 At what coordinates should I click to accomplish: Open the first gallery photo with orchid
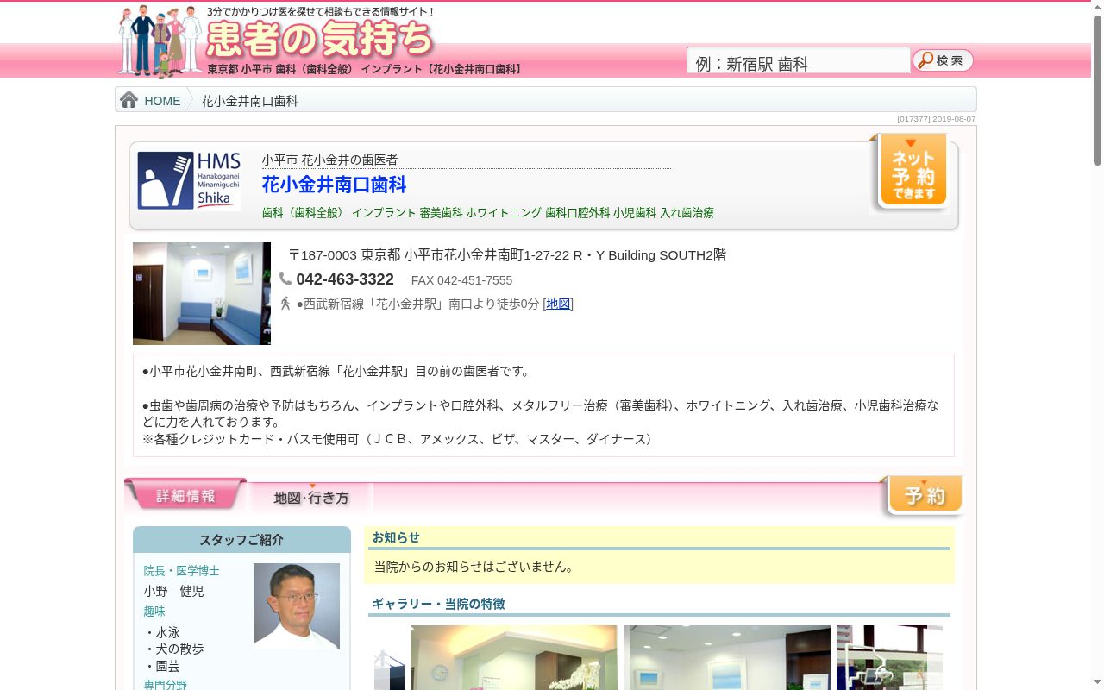pyautogui.click(x=514, y=657)
